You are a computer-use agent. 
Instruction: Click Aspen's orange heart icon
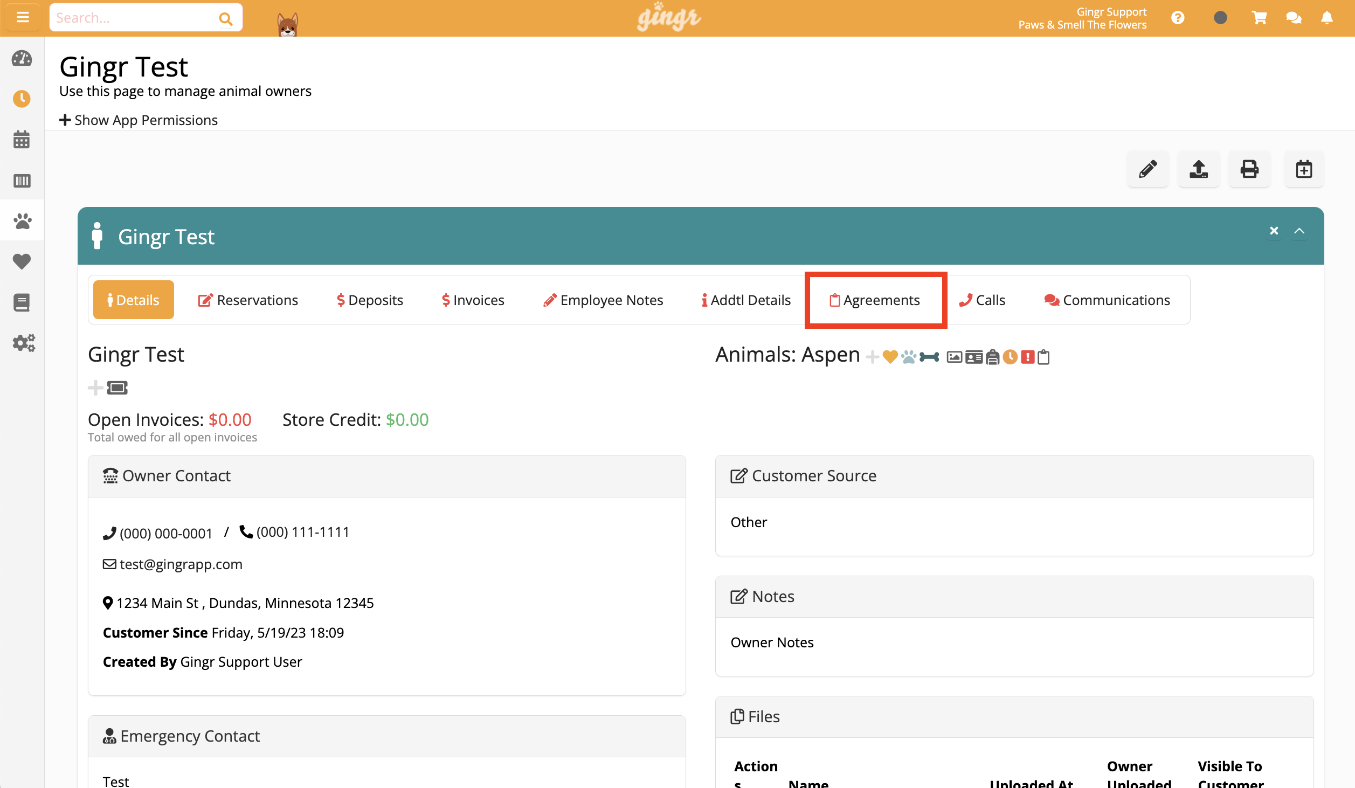890,357
